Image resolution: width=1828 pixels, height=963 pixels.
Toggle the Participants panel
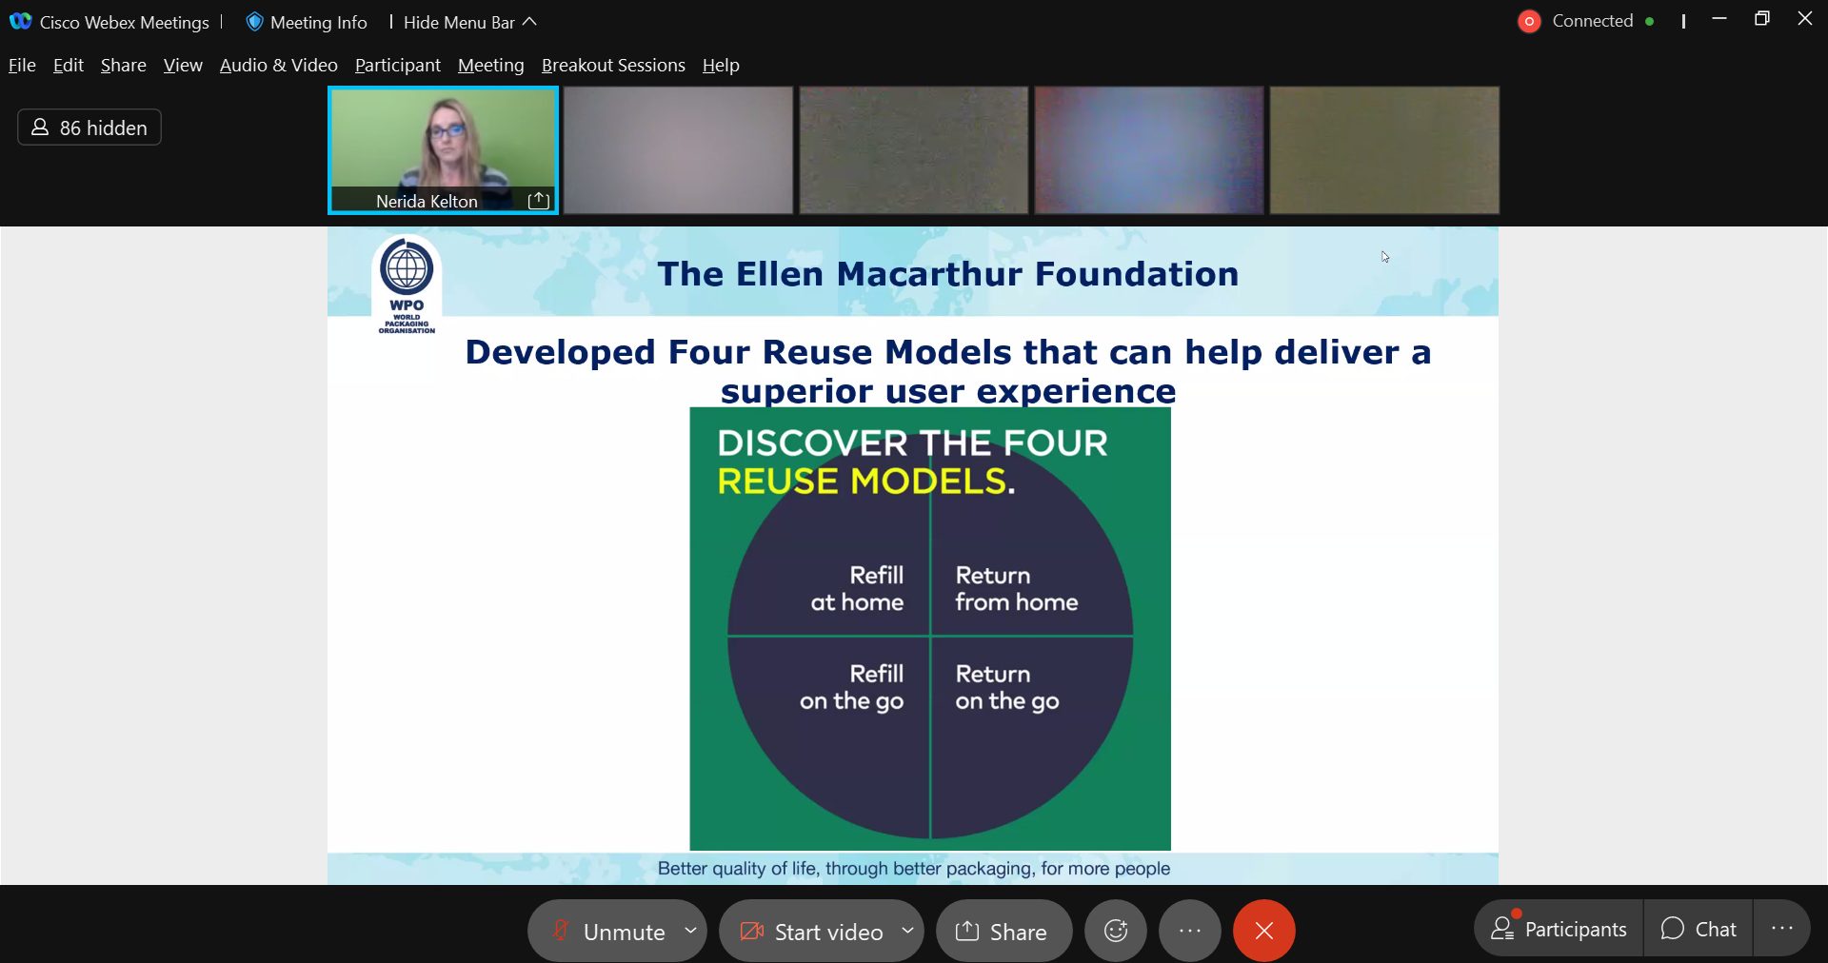point(1559,929)
